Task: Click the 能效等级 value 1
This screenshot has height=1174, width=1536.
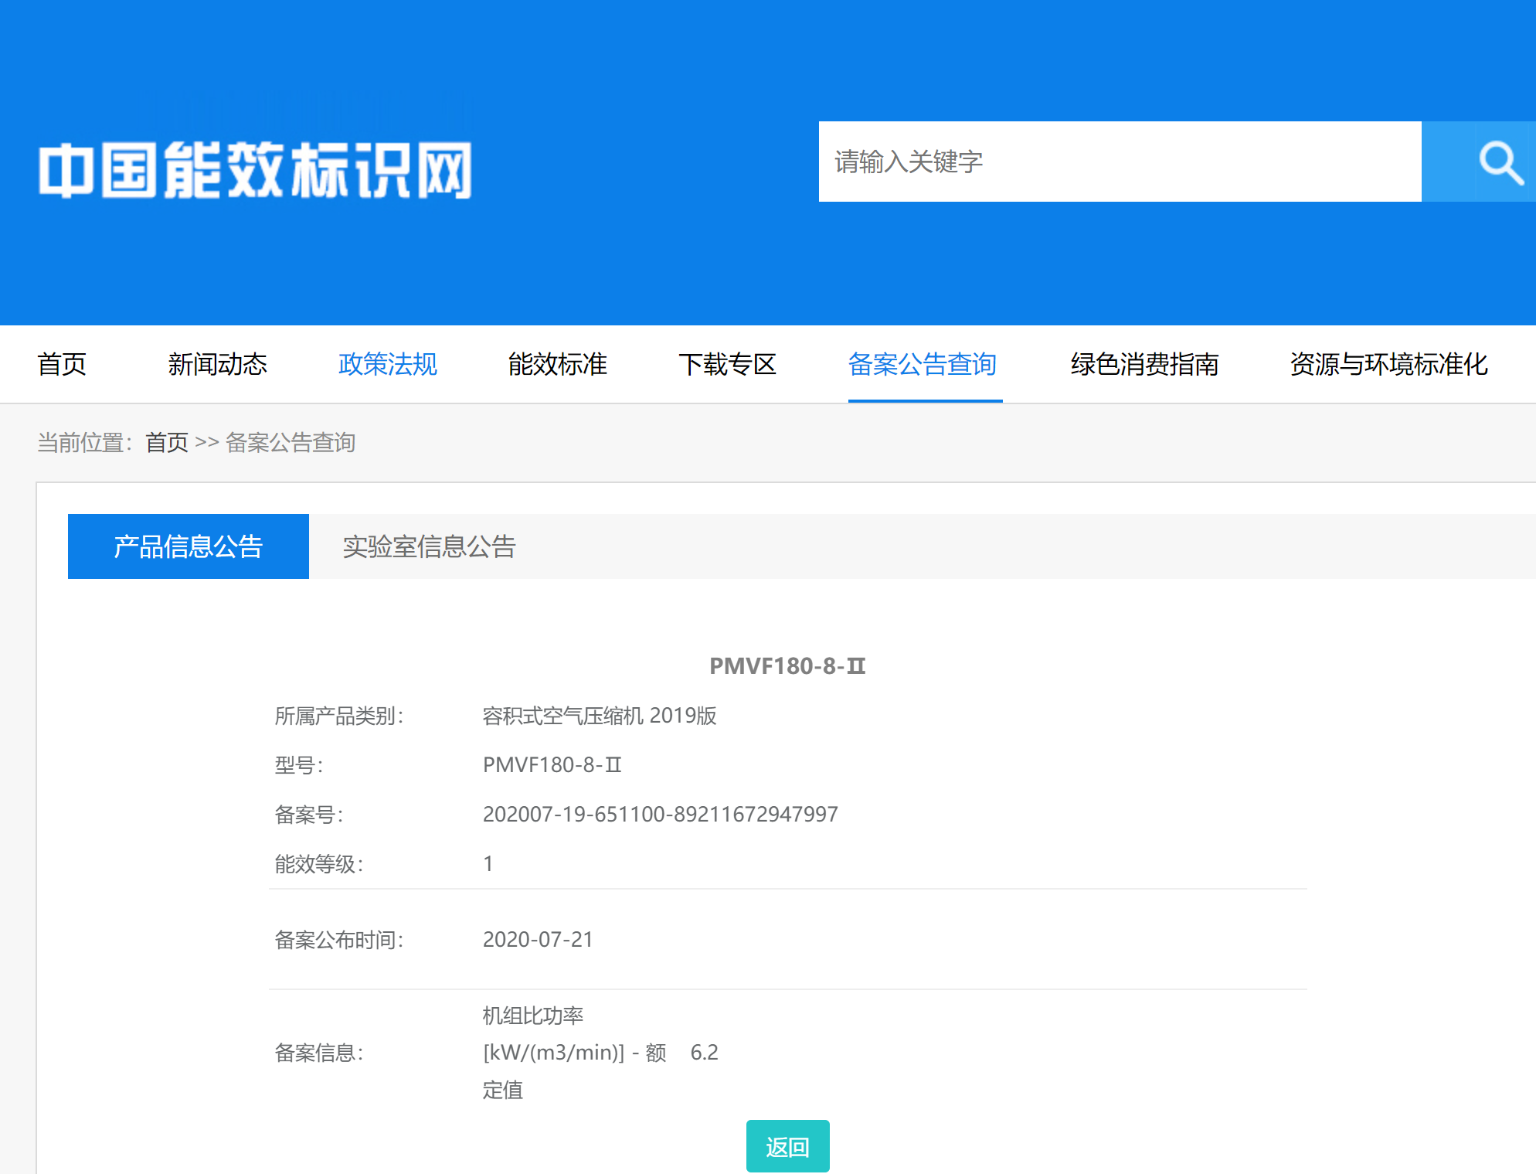Action: 488,864
